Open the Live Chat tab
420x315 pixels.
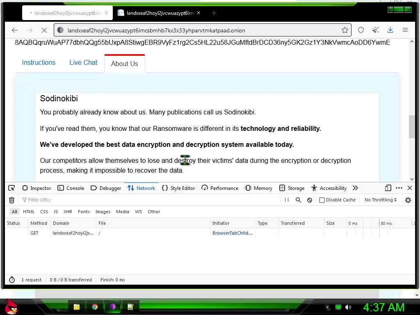(x=83, y=62)
